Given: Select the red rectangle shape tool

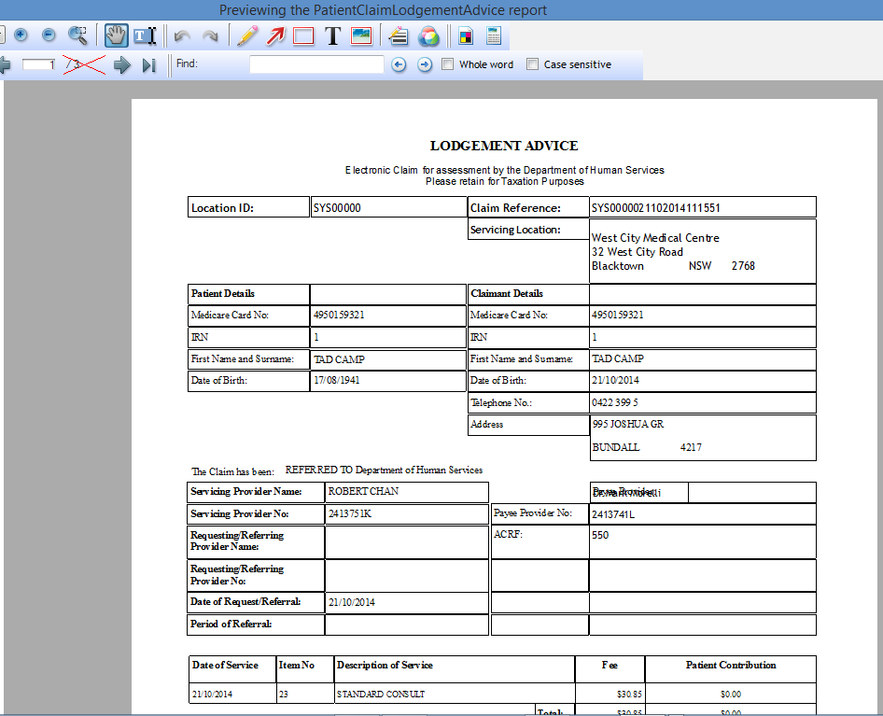Looking at the screenshot, I should [x=303, y=36].
